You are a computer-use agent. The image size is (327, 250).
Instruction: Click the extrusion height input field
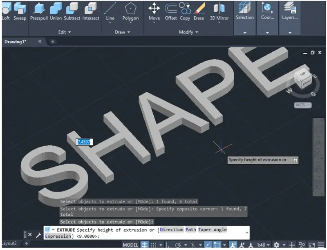click(83, 141)
